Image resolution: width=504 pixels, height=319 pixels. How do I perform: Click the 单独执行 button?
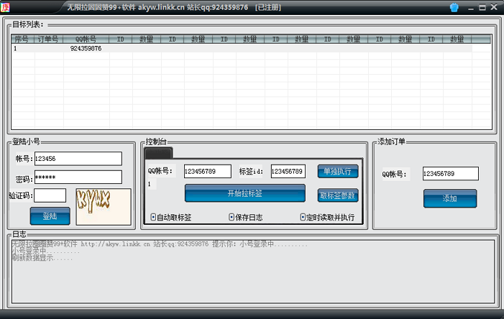coord(338,171)
